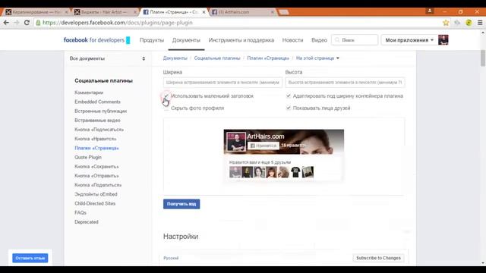This screenshot has height=273, width=486.
Task: Open Встроенные публикации sidebar link
Action: (x=100, y=111)
